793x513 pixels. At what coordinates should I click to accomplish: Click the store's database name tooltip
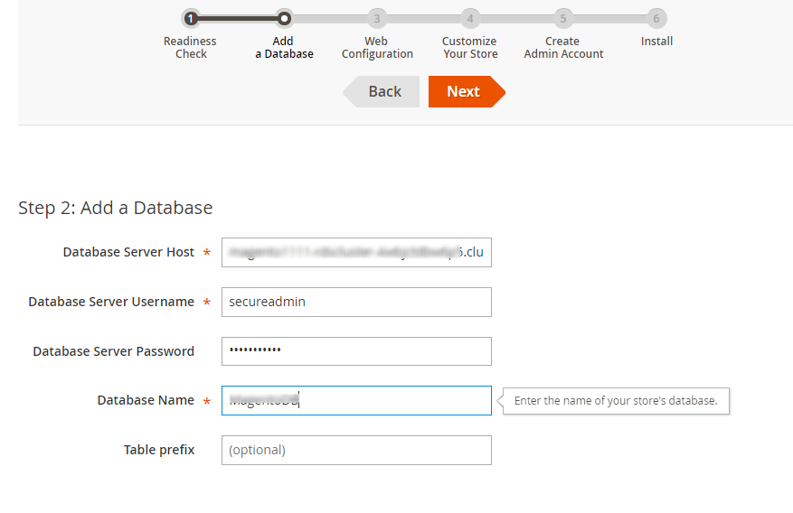coord(616,401)
